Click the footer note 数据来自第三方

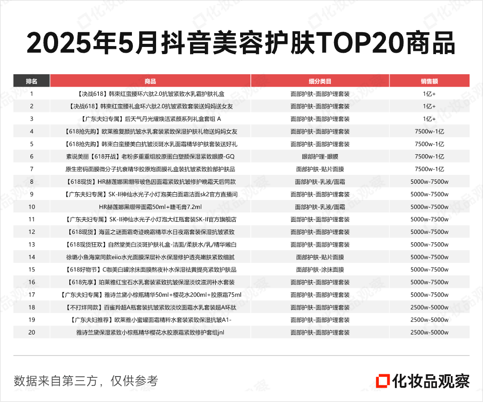pyautogui.click(x=55, y=381)
